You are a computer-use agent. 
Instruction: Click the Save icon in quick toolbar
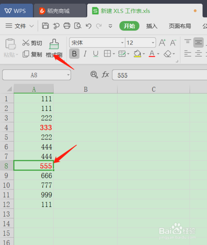pyautogui.click(x=46, y=26)
